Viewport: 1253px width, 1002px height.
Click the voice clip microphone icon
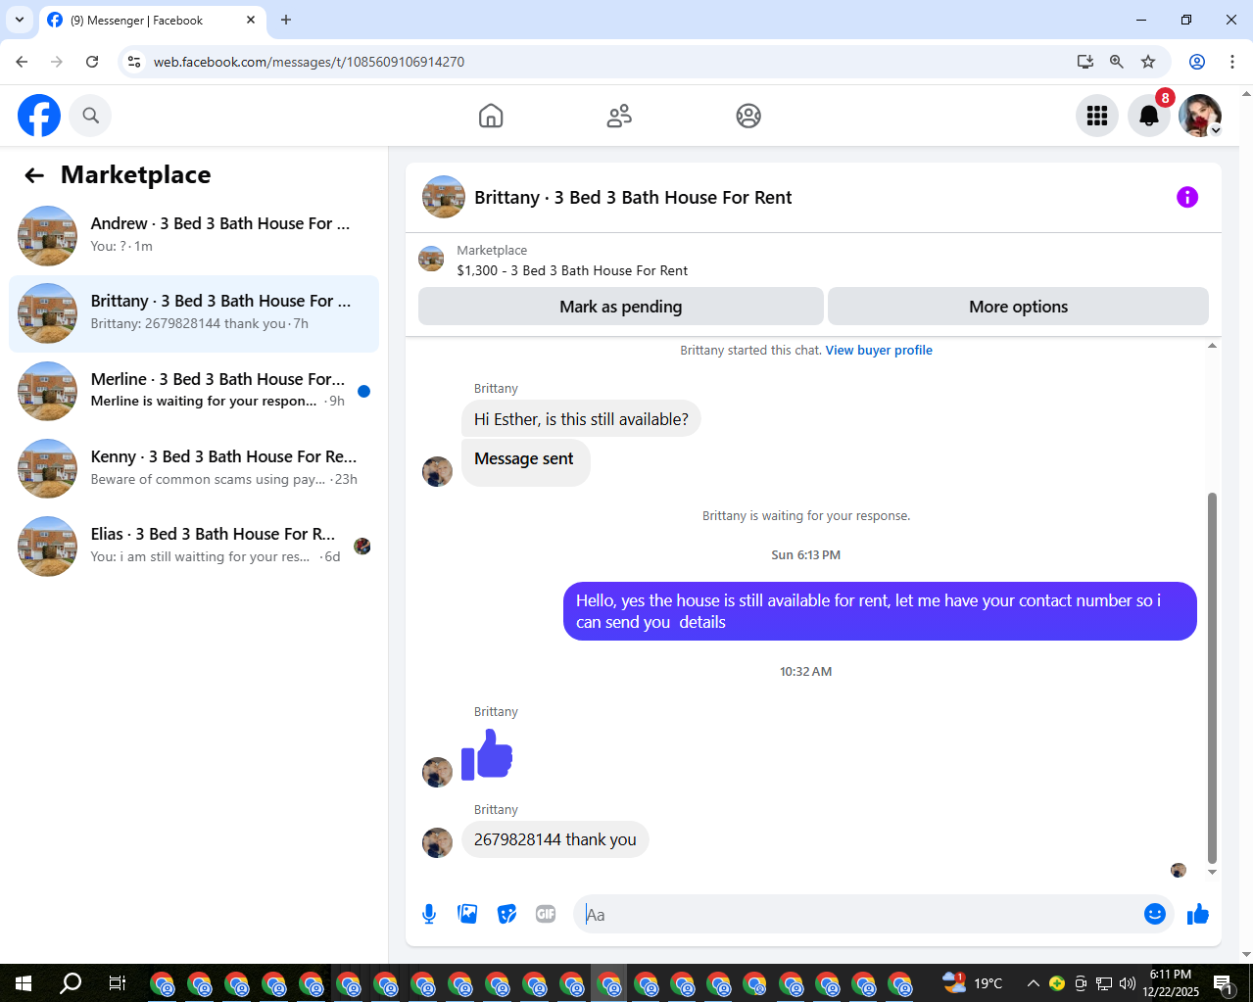(x=429, y=914)
